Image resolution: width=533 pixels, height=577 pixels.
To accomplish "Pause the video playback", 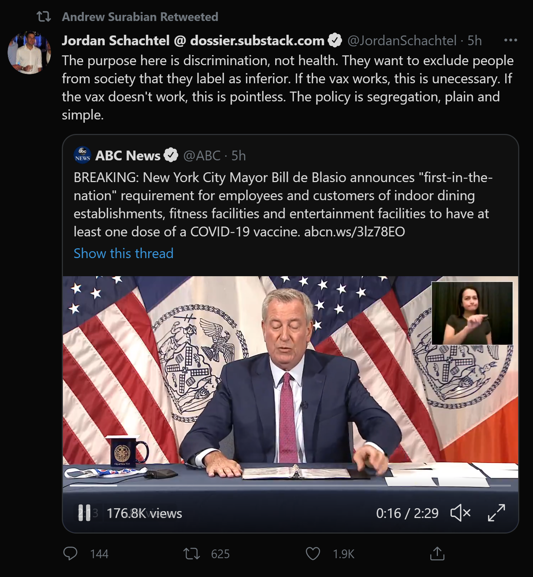I will [84, 513].
